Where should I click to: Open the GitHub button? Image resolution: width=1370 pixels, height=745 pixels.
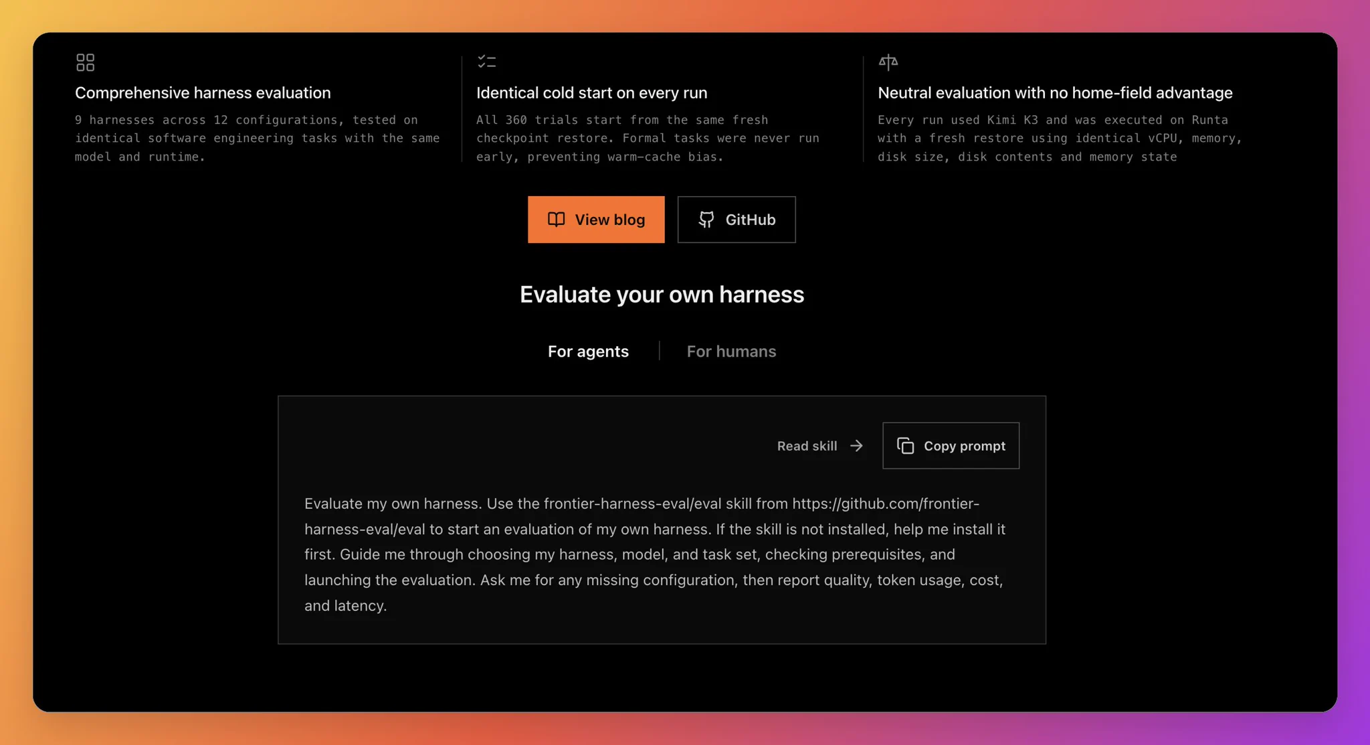(737, 220)
